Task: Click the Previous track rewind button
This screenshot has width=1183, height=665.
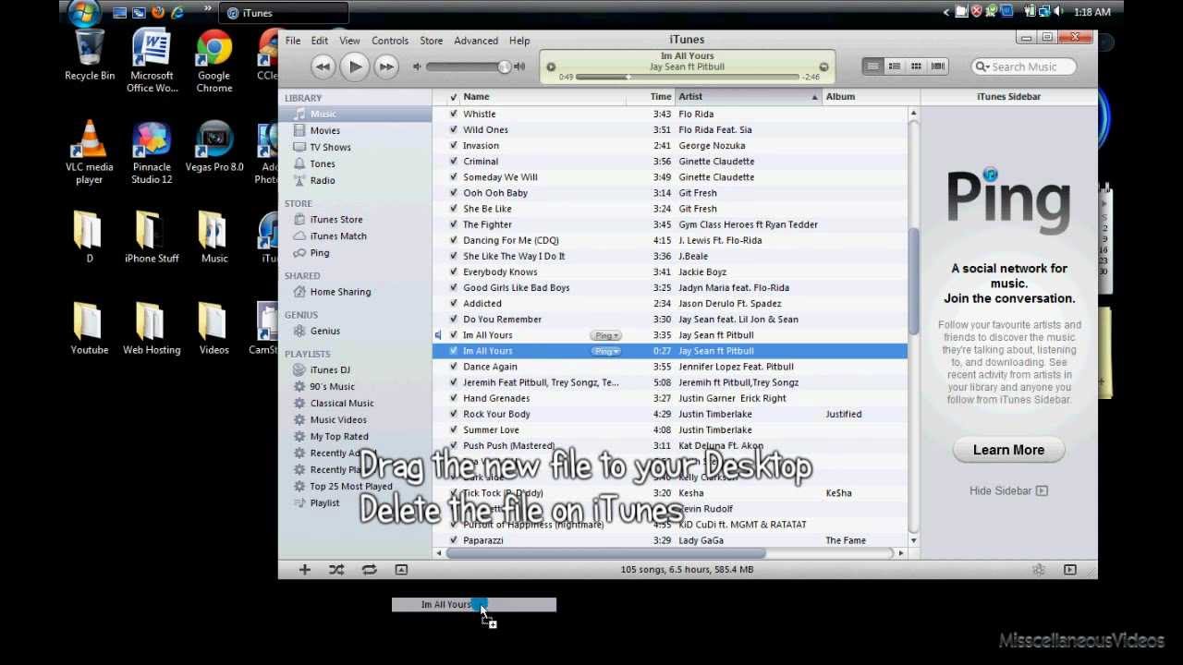Action: coord(323,66)
